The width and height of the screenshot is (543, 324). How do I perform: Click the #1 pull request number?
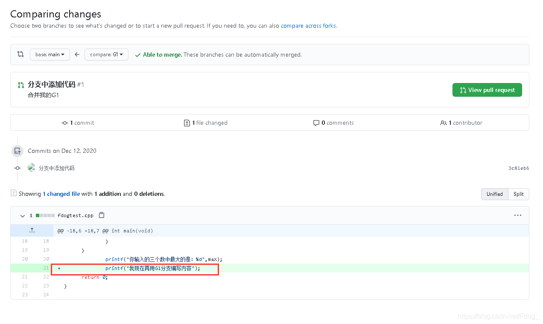[x=81, y=85]
